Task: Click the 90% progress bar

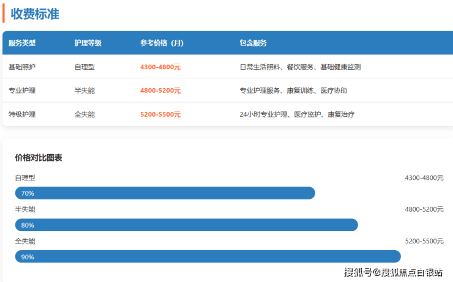Action: (x=208, y=257)
